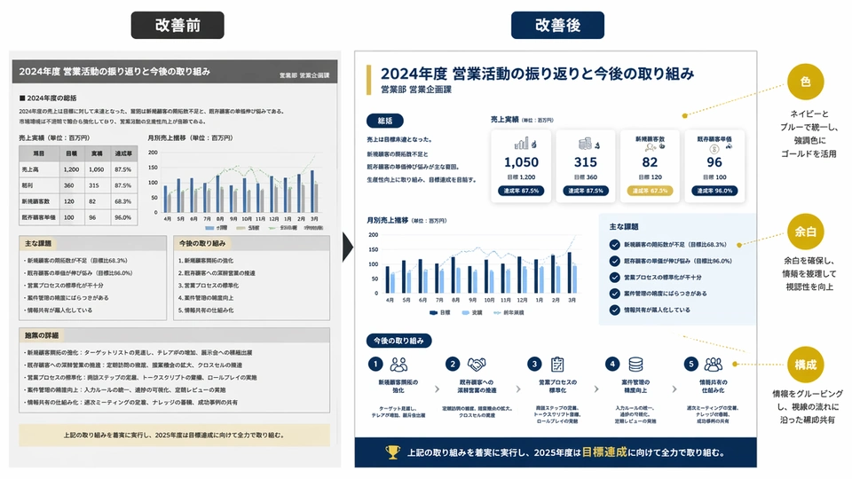
Task: Click the dark 改善前 label badge
Action: 177,25
